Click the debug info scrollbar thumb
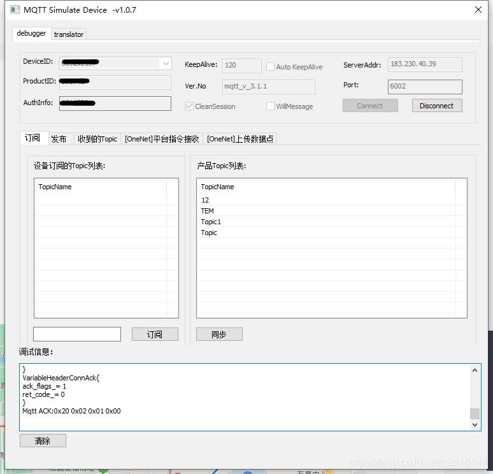 tap(475, 413)
